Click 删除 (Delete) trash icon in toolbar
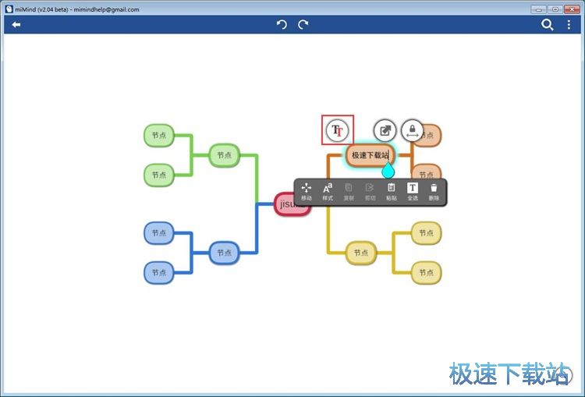The image size is (585, 397). click(434, 192)
